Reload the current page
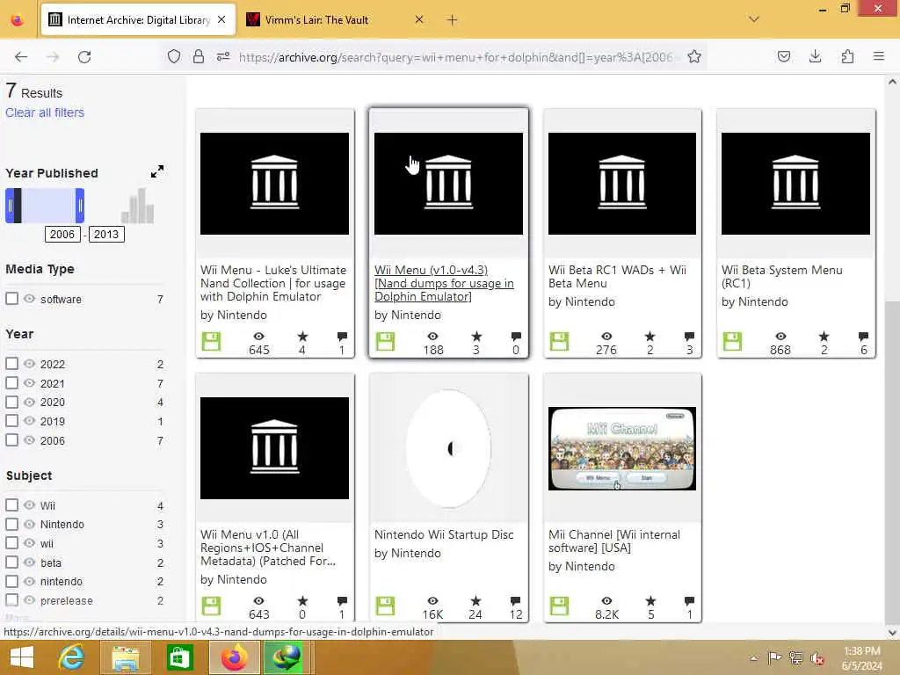 coord(84,57)
